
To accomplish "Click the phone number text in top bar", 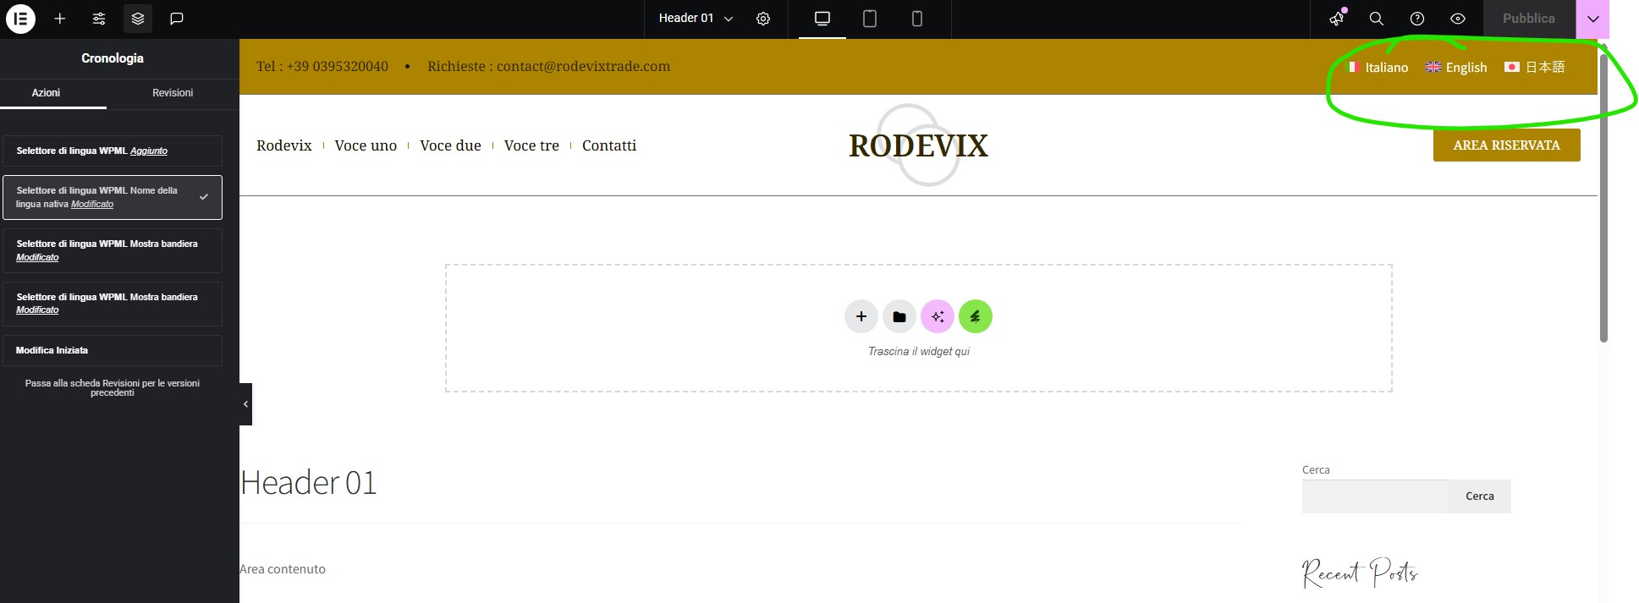I will pos(322,66).
